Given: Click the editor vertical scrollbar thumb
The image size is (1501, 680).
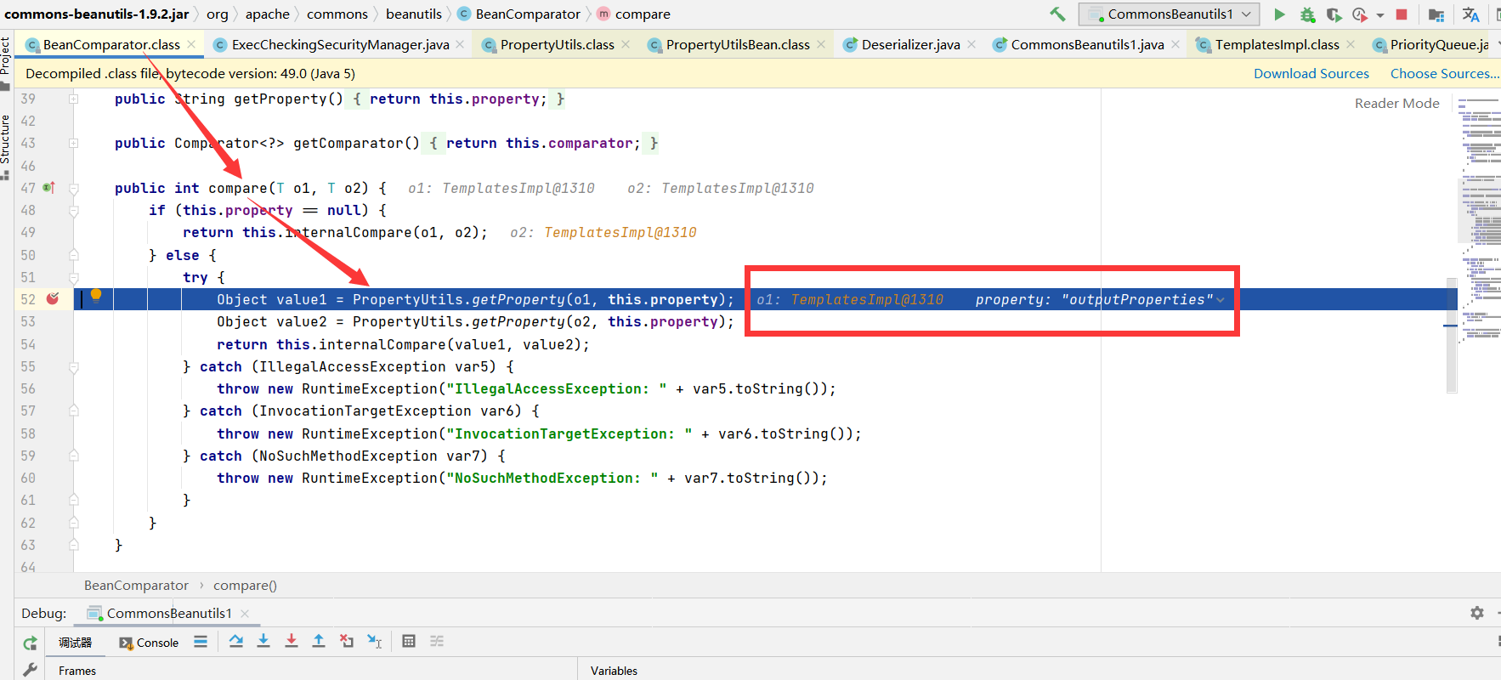Looking at the screenshot, I should 1452,335.
